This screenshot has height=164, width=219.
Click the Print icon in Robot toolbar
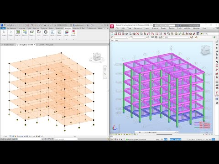[x=123, y=34]
